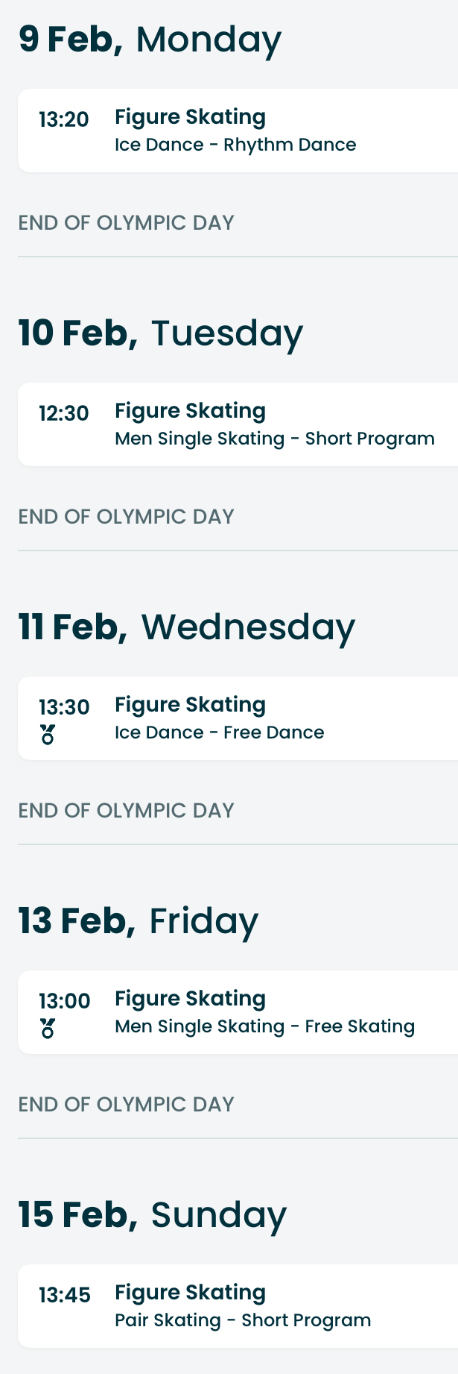Select the 9 Feb, Monday date heading

pos(150,39)
